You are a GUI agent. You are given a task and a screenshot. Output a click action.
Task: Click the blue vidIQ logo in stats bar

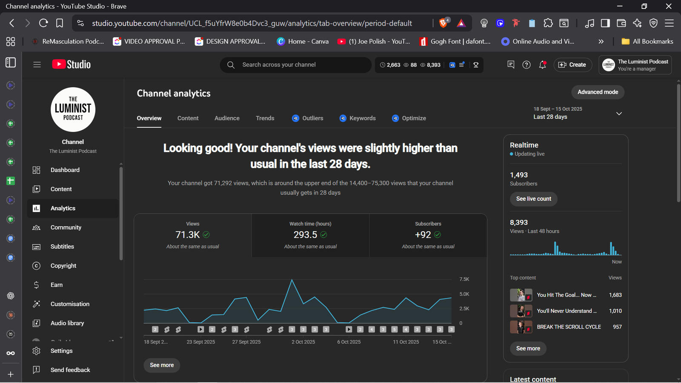(x=452, y=65)
